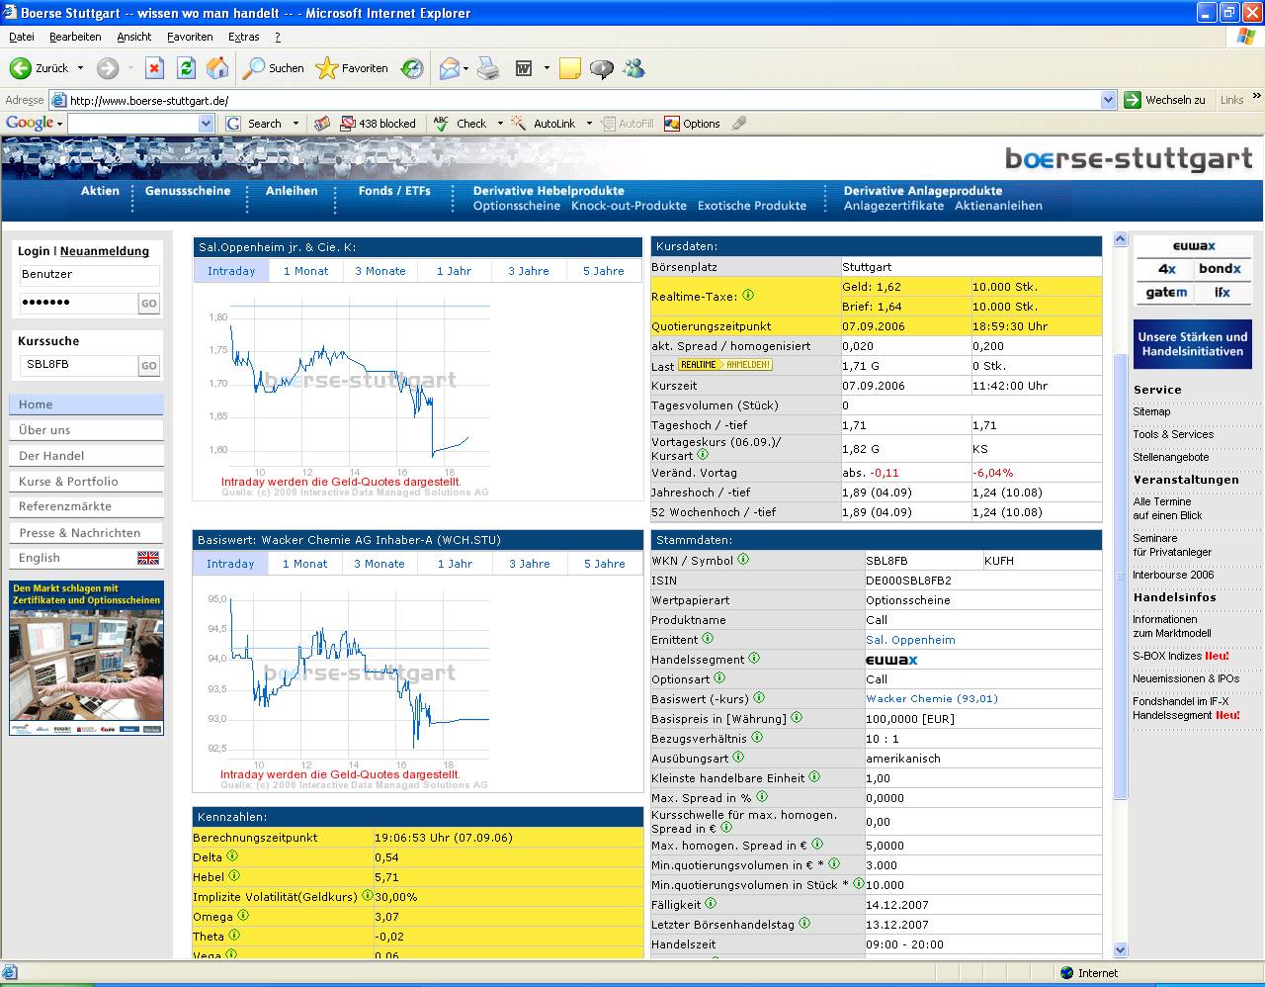Switch to 3 Monate tab on Oppenheim chart
Image resolution: width=1265 pixels, height=987 pixels.
pos(380,271)
